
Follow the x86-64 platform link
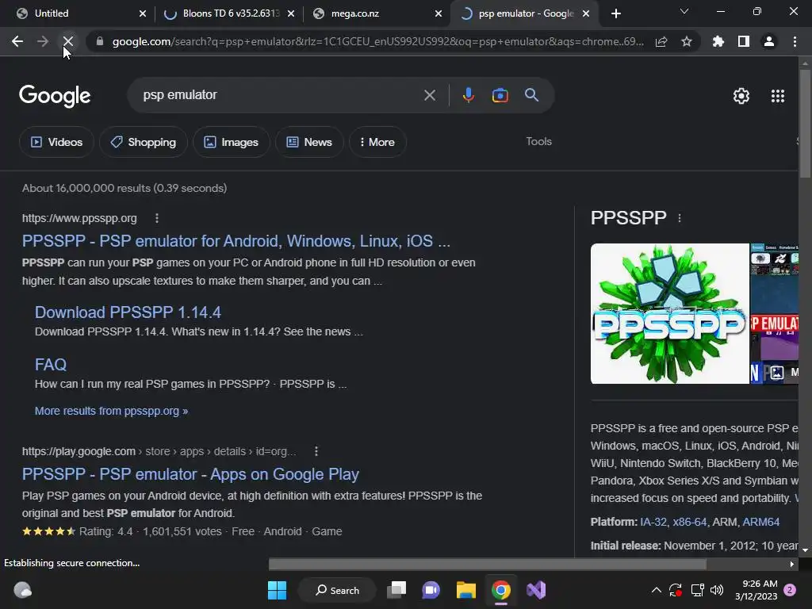pyautogui.click(x=690, y=522)
